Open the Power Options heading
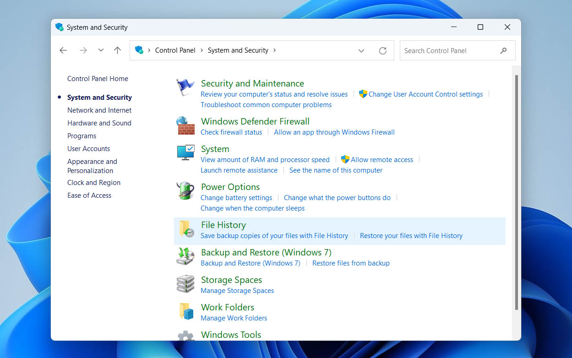This screenshot has width=572, height=358. click(x=230, y=187)
